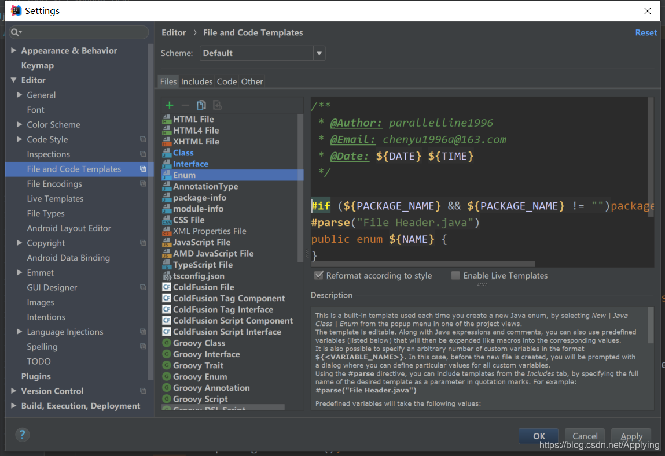
Task: Expand the Language Injections node
Action: point(20,332)
